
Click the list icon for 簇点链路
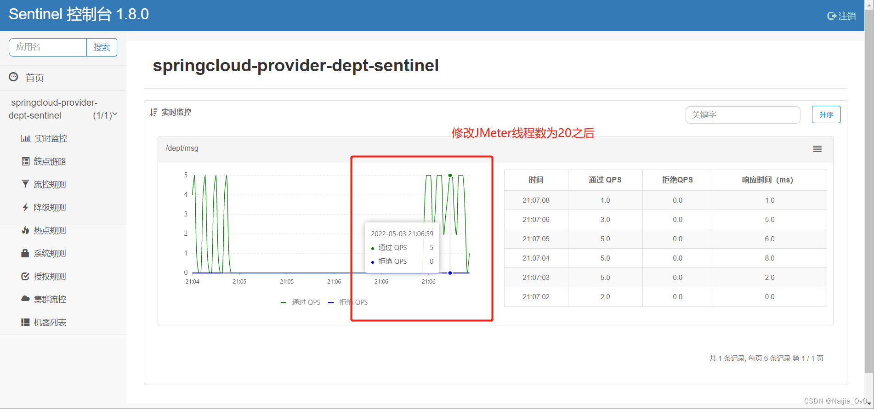26,161
